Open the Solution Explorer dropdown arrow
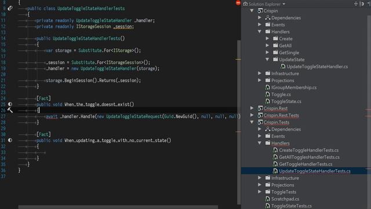 coord(283,4)
